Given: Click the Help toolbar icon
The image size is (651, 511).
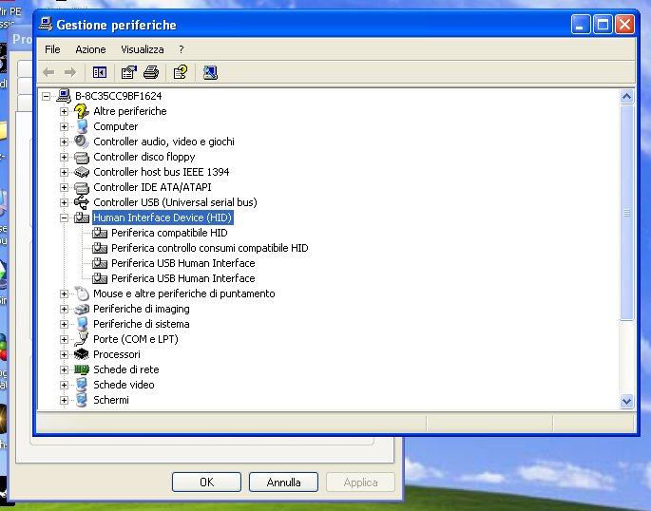Looking at the screenshot, I should pos(180,72).
